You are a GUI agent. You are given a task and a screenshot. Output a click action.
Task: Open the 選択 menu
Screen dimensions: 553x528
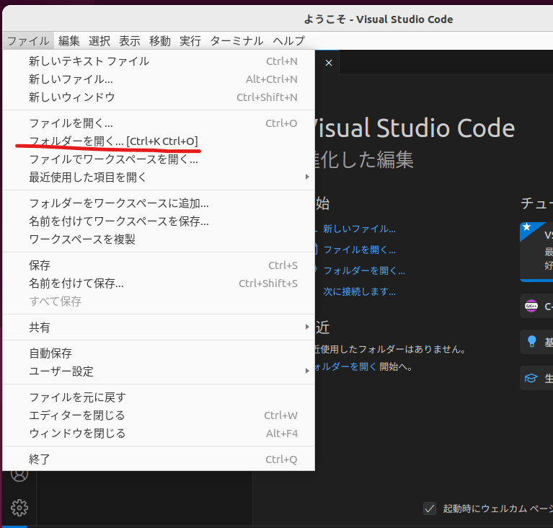[99, 41]
